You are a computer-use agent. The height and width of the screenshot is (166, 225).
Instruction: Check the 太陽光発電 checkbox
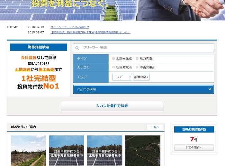(113, 59)
